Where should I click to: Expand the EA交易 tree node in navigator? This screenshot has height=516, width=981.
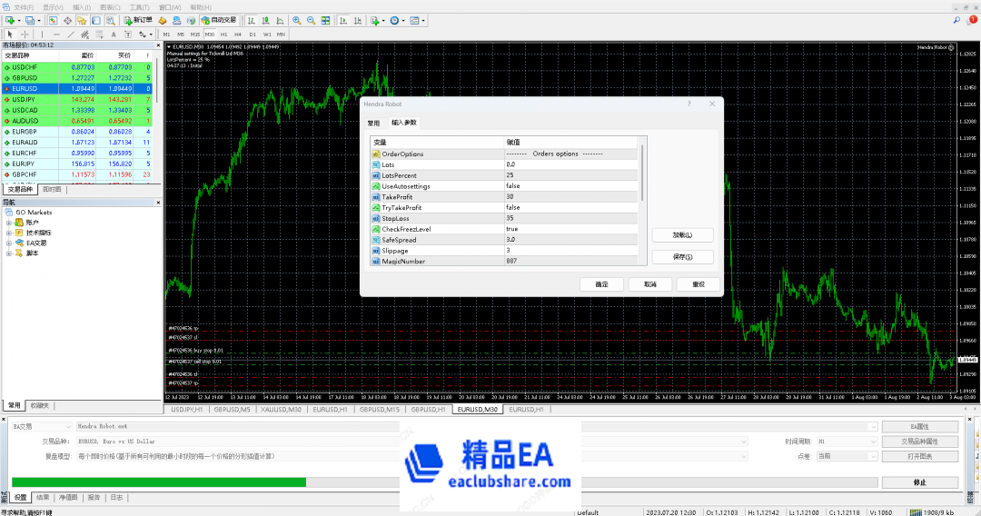click(x=9, y=243)
